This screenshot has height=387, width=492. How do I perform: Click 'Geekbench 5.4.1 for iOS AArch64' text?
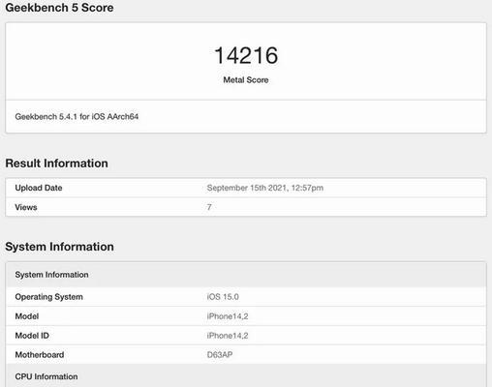[77, 116]
